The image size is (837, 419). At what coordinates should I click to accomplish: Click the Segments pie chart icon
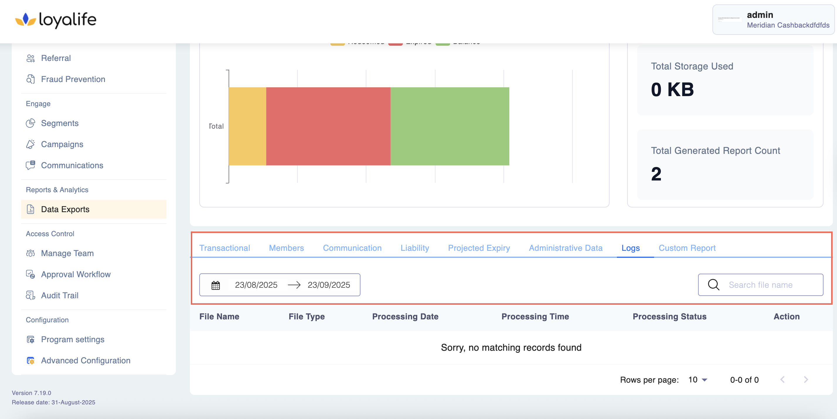coord(30,123)
